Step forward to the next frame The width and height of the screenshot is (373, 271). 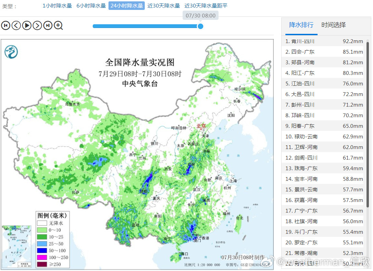click(37, 25)
